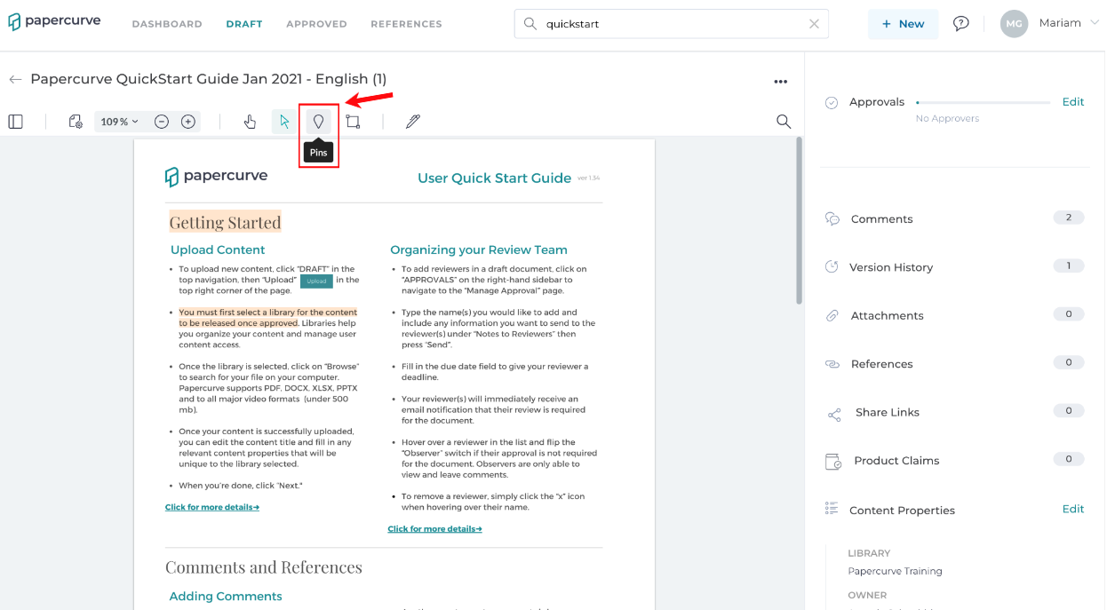The height and width of the screenshot is (610, 1107).
Task: Clear the search field with X
Action: [x=814, y=24]
